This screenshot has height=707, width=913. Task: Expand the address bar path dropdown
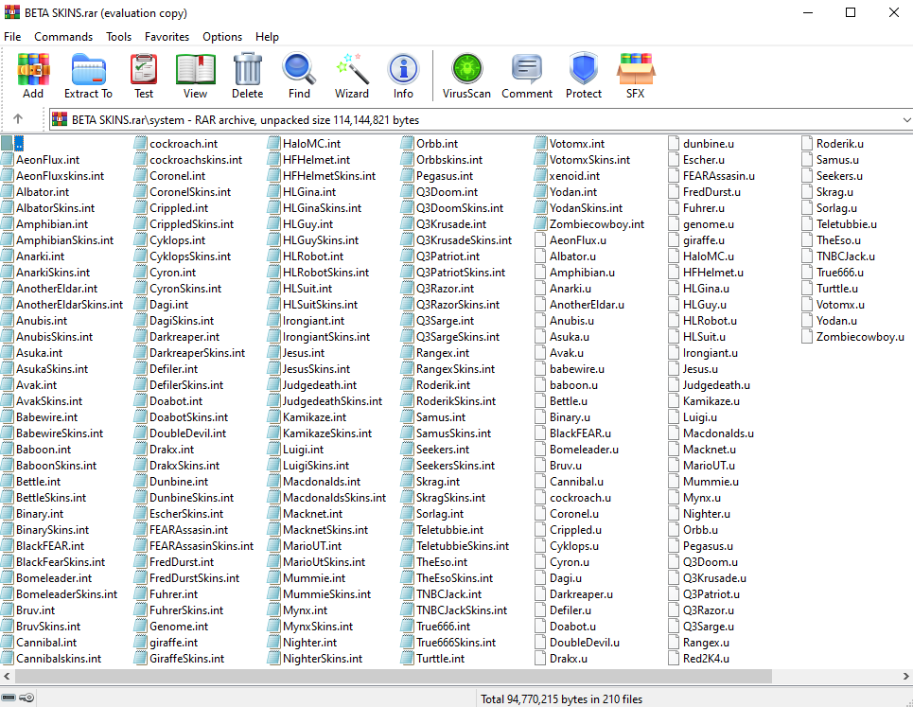(x=906, y=120)
